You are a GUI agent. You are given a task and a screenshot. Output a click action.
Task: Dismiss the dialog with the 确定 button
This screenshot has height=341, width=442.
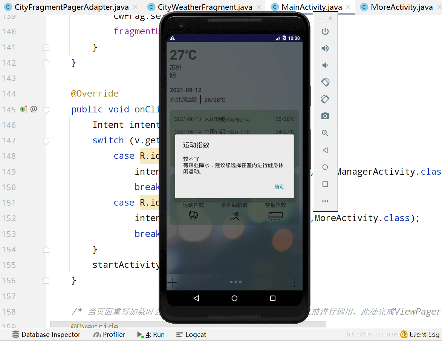tap(279, 186)
